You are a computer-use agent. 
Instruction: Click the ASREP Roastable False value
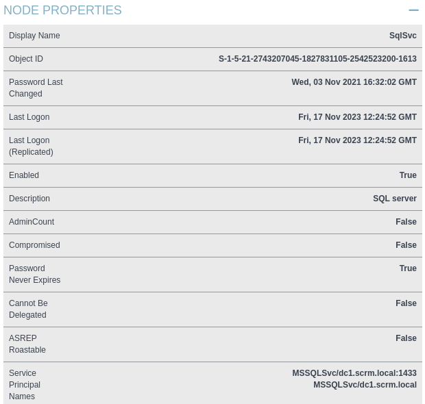406,338
